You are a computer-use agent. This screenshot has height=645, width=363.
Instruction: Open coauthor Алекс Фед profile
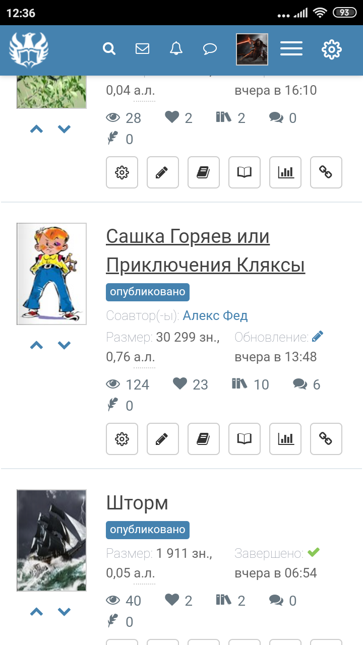(x=215, y=316)
